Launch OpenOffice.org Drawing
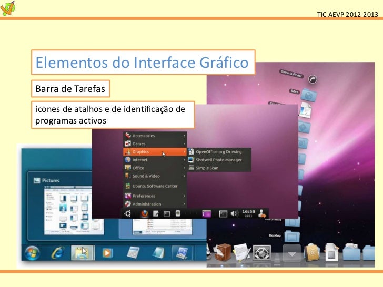This screenshot has width=383, height=287. point(219,151)
